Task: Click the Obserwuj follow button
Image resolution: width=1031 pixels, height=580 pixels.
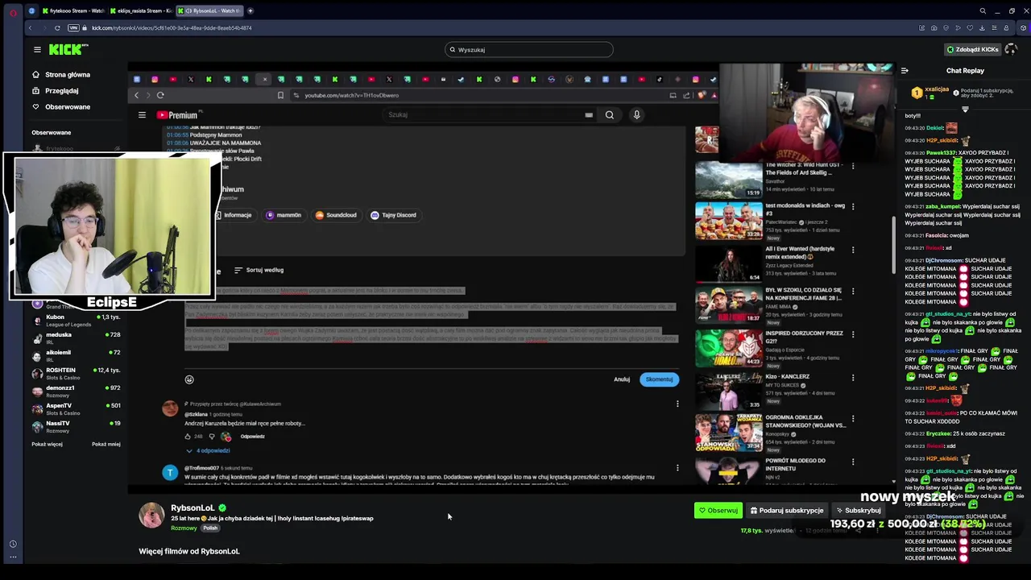Action: coord(718,510)
